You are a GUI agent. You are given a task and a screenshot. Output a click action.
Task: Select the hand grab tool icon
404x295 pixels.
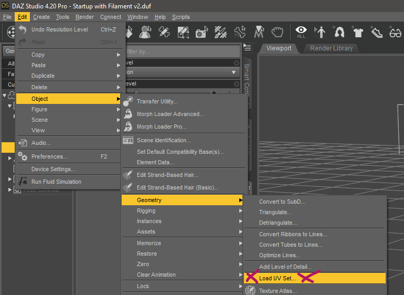point(278,32)
